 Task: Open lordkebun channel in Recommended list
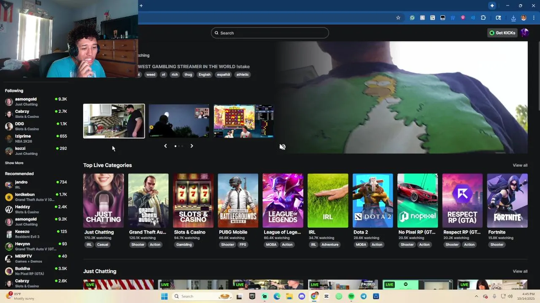click(x=36, y=197)
